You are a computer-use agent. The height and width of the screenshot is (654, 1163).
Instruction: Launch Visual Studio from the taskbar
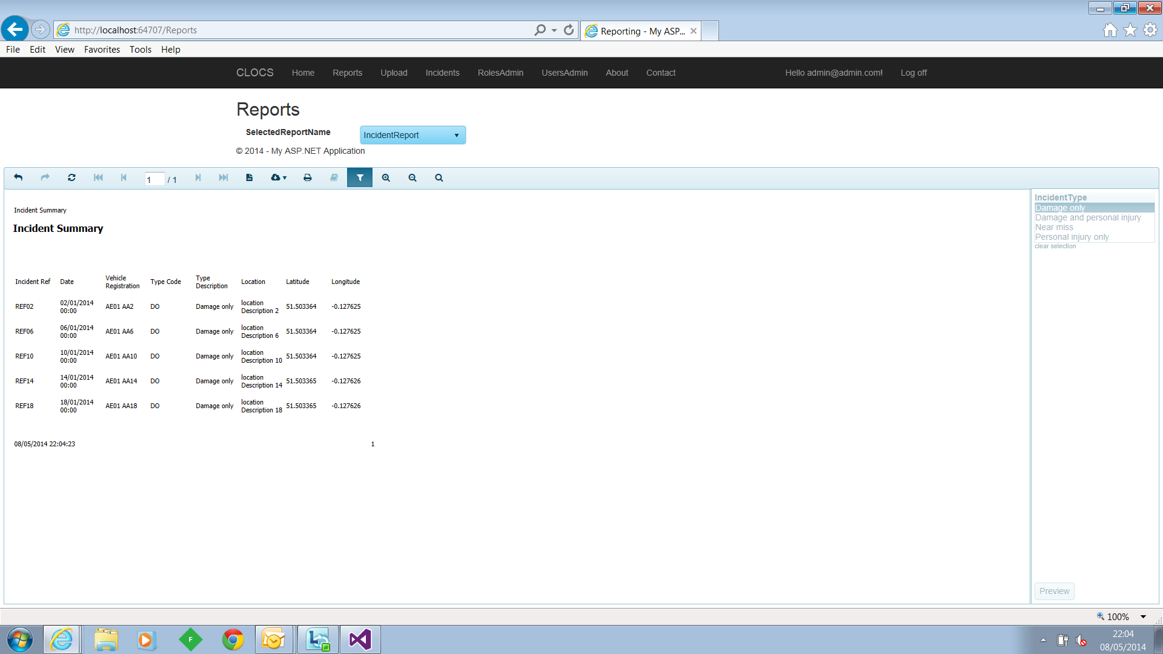360,639
